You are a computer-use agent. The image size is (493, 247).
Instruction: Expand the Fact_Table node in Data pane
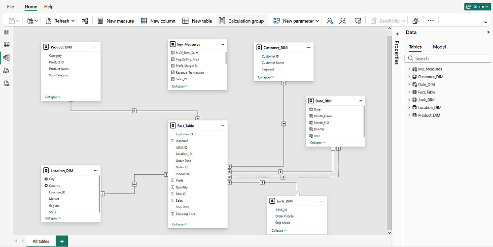click(x=409, y=92)
